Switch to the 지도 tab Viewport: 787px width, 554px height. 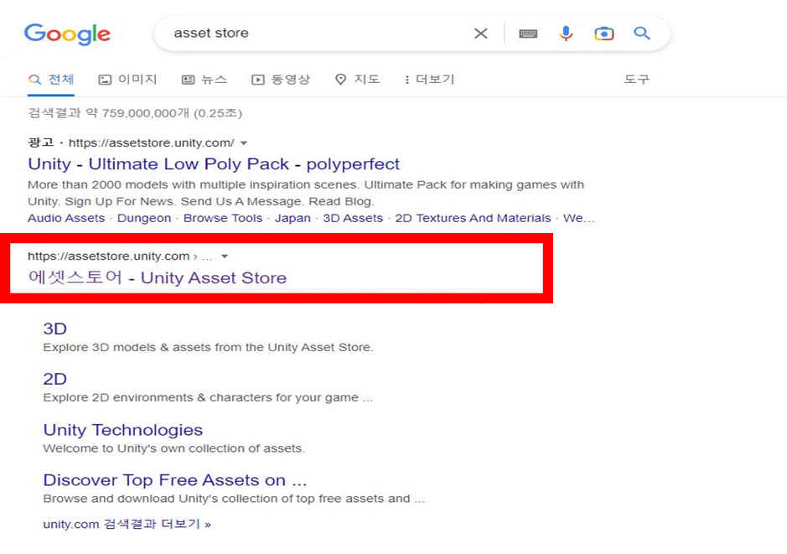click(x=357, y=80)
